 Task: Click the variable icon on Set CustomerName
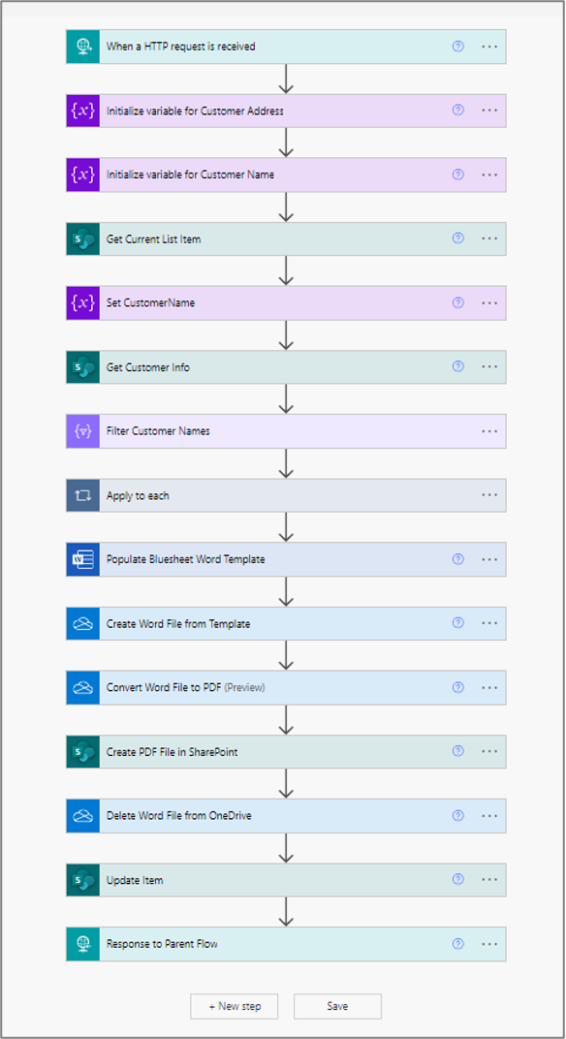point(82,302)
